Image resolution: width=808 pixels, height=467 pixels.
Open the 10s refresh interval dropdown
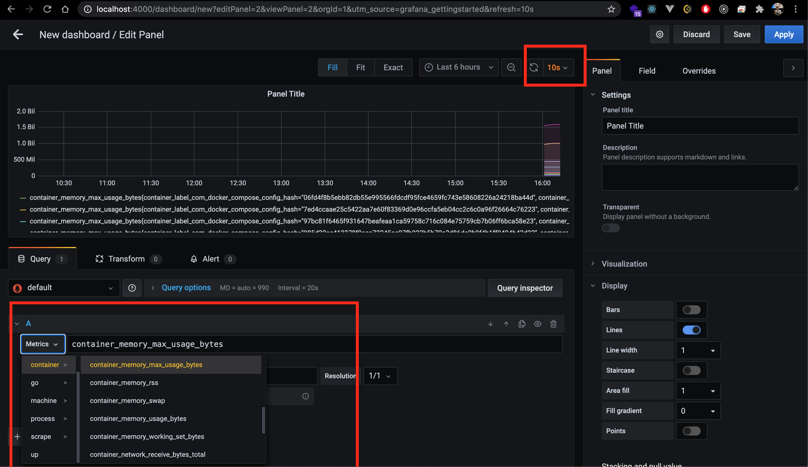[x=557, y=67]
